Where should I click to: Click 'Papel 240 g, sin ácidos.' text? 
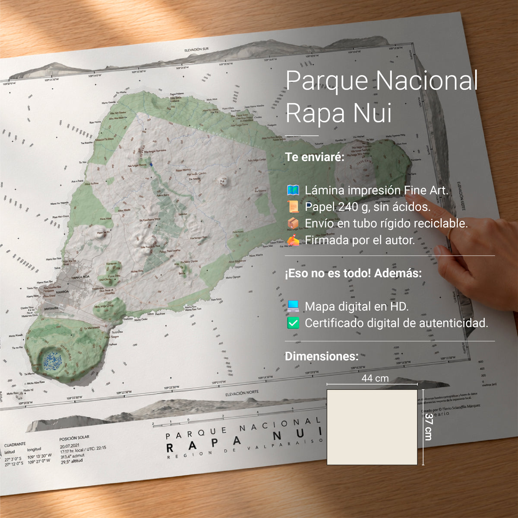[368, 207]
